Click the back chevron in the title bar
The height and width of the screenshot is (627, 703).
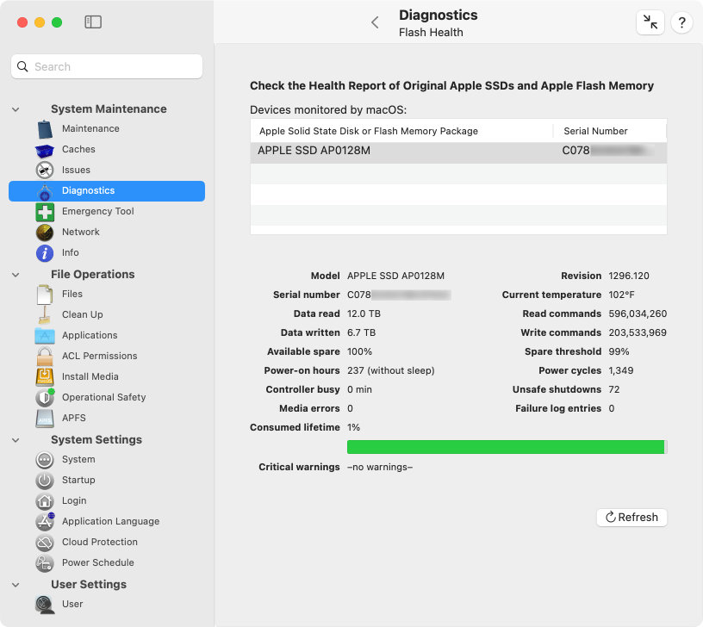tap(376, 22)
